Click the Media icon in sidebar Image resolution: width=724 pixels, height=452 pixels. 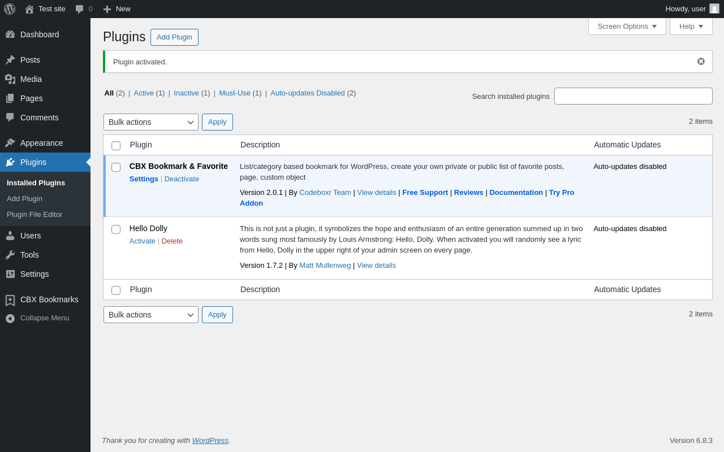[x=10, y=79]
